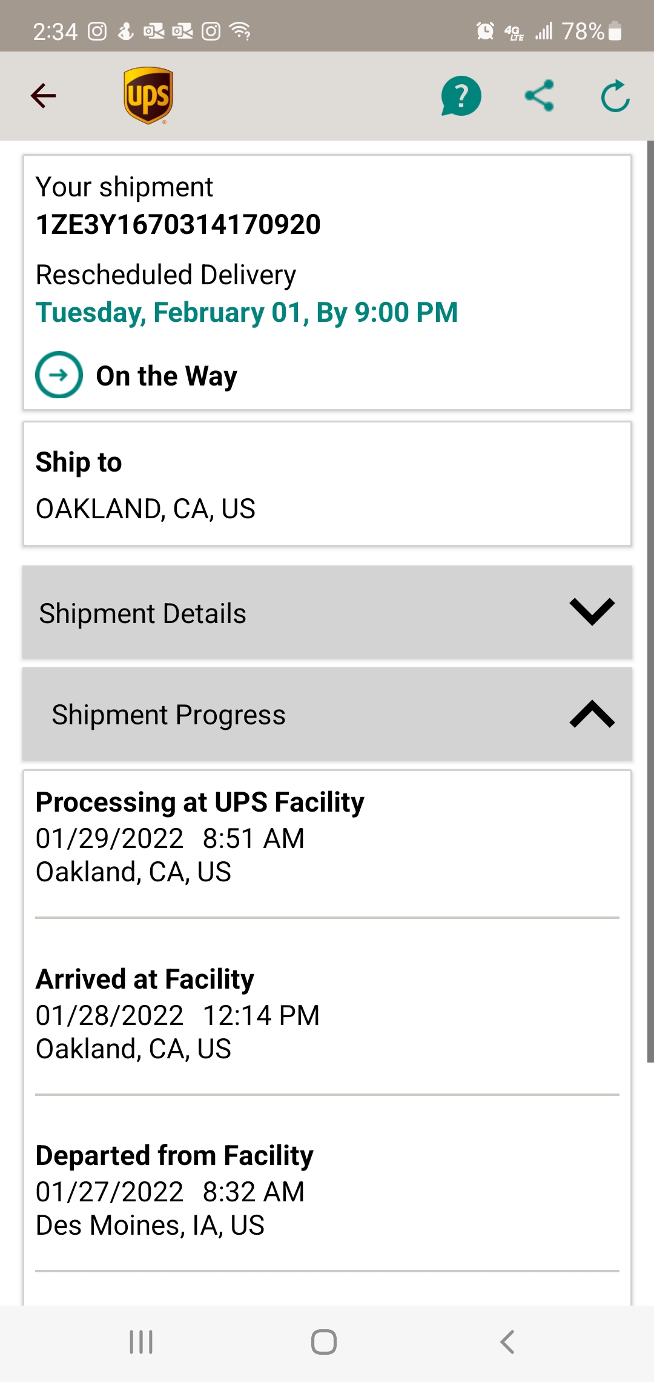Share the shipment tracking info
Image resolution: width=654 pixels, height=1382 pixels.
tap(539, 96)
